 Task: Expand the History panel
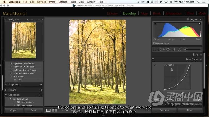(x=6, y=90)
